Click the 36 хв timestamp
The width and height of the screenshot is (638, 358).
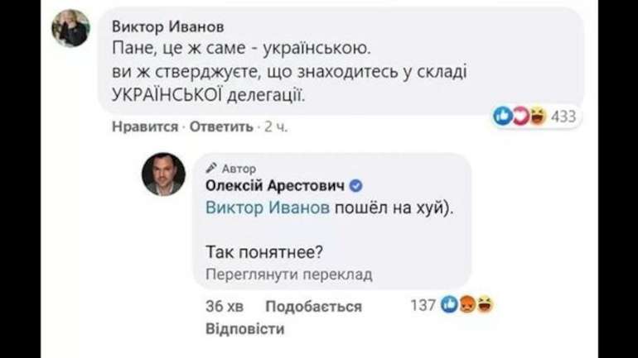point(224,307)
